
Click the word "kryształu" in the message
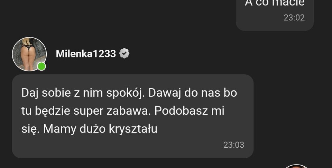(x=133, y=129)
